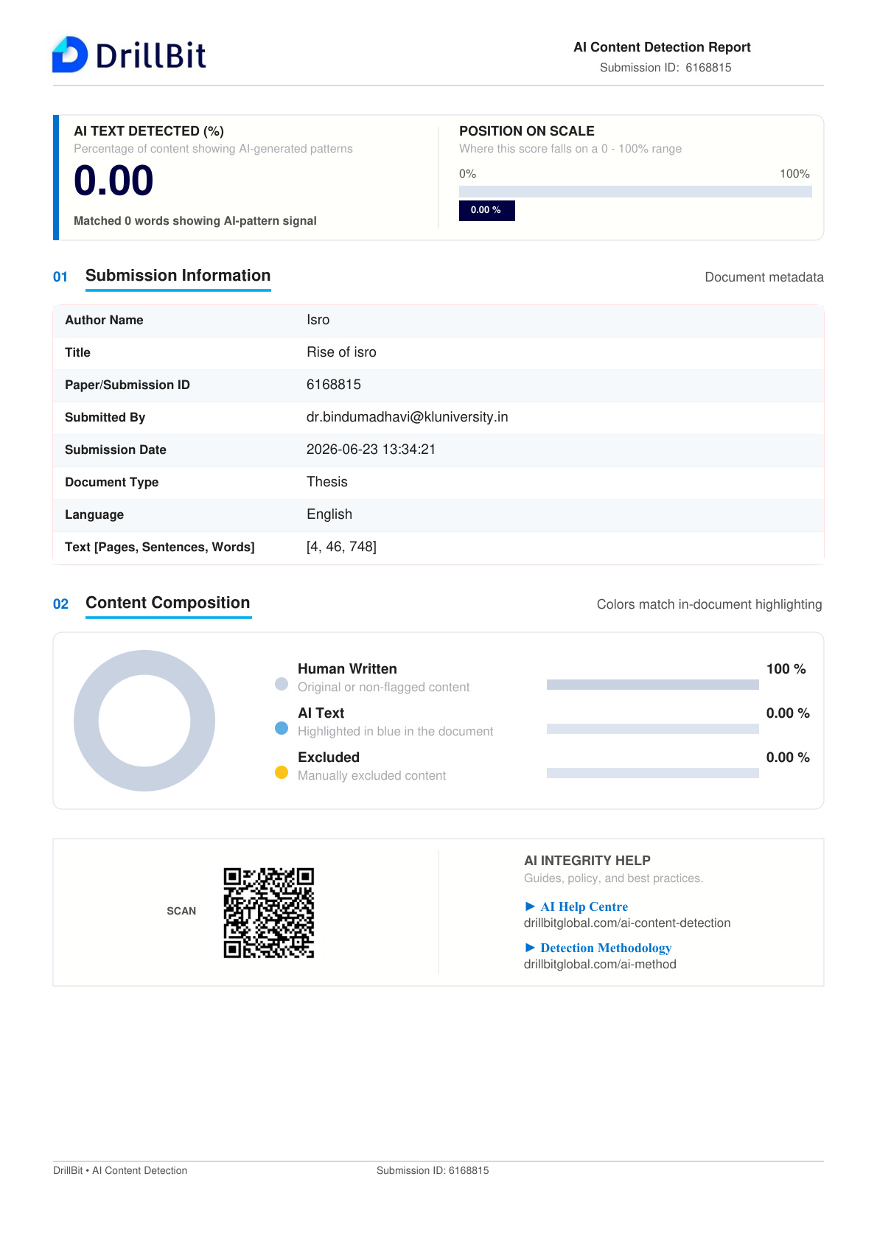
Task: Click the 'AI TEXT DETECTED (%)' label
Action: [149, 131]
